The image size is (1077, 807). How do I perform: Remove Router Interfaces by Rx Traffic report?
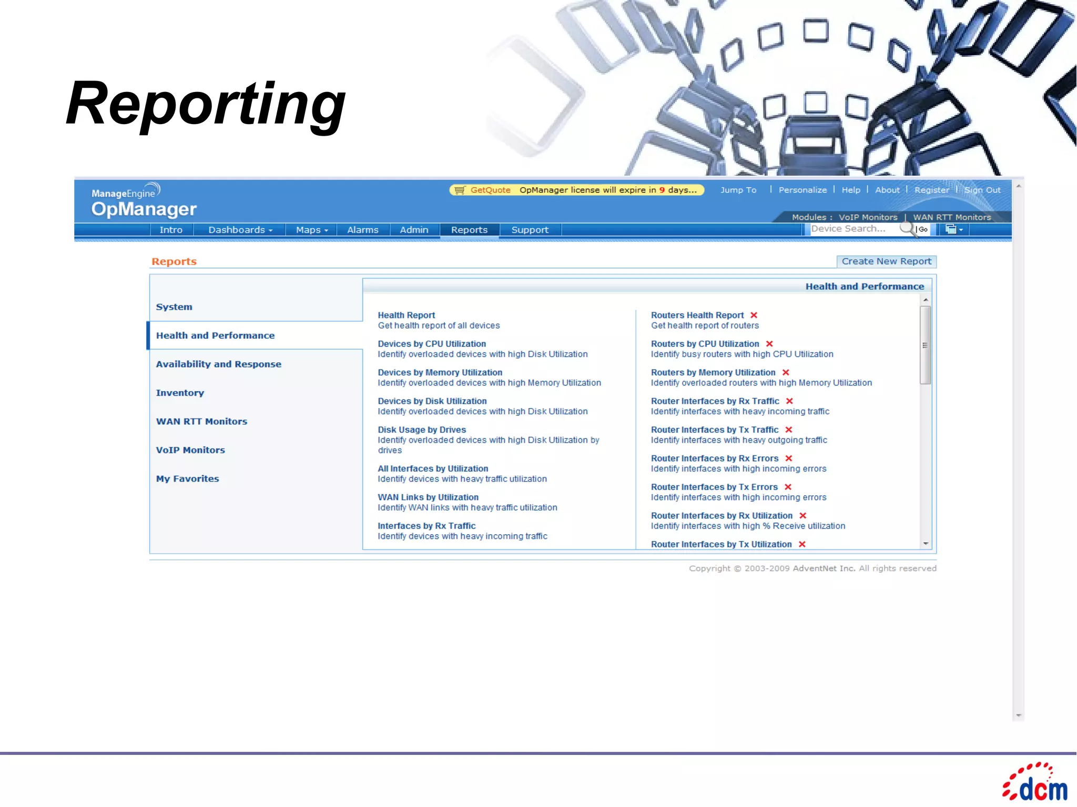pos(789,401)
